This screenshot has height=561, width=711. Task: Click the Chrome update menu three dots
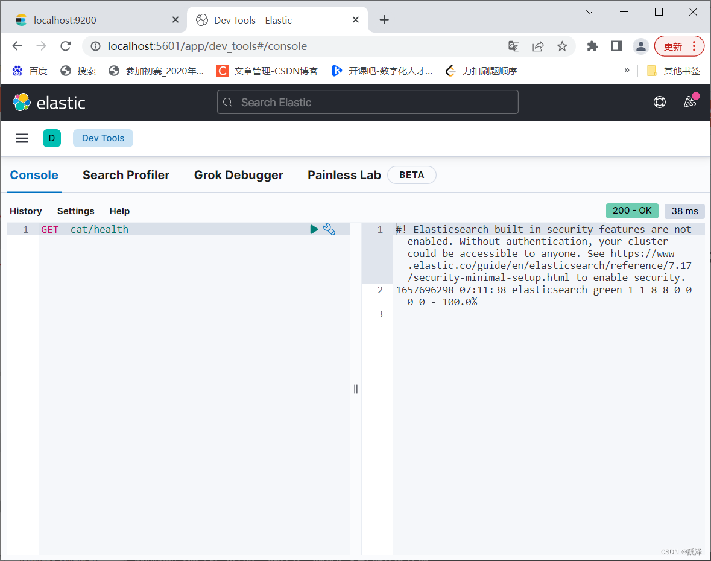pyautogui.click(x=694, y=46)
